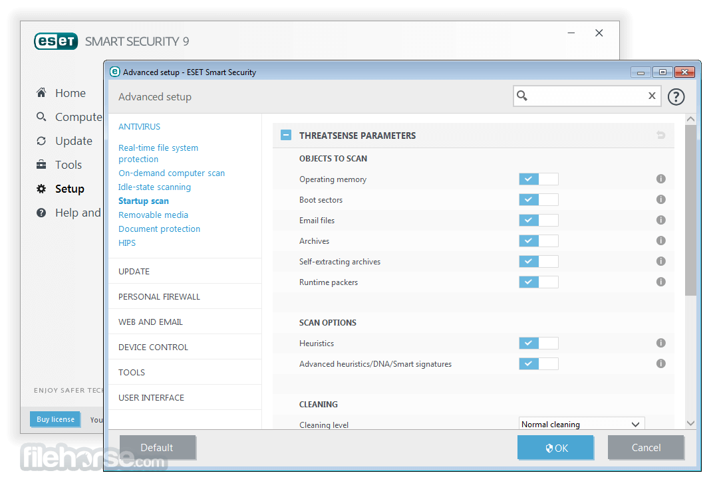The height and width of the screenshot is (491, 721).
Task: Select the Antivirus category heading
Action: coord(139,127)
